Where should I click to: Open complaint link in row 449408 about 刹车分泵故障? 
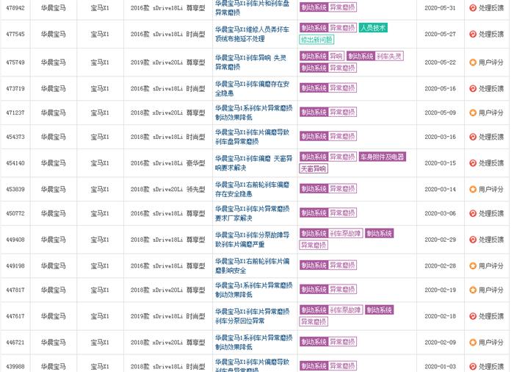pyautogui.click(x=252, y=240)
